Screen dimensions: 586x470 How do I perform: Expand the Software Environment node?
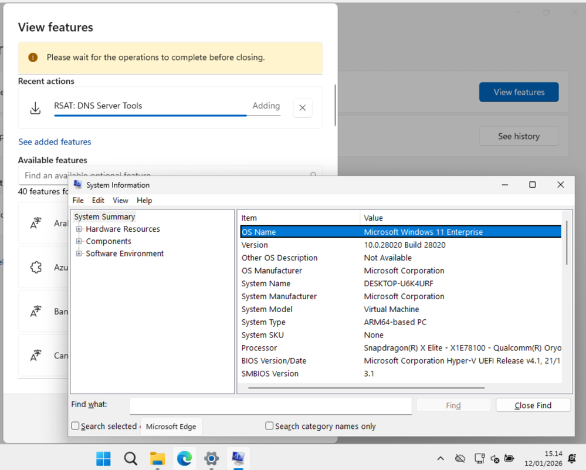point(79,253)
